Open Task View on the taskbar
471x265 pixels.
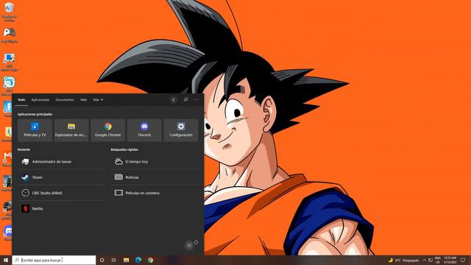click(x=114, y=260)
